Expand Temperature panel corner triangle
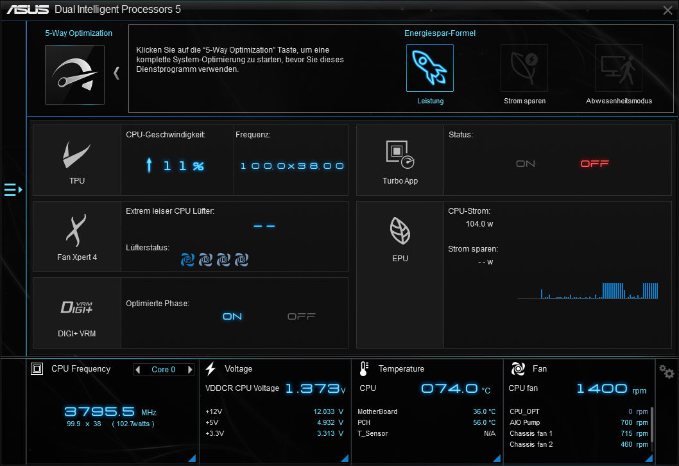 coord(497,458)
